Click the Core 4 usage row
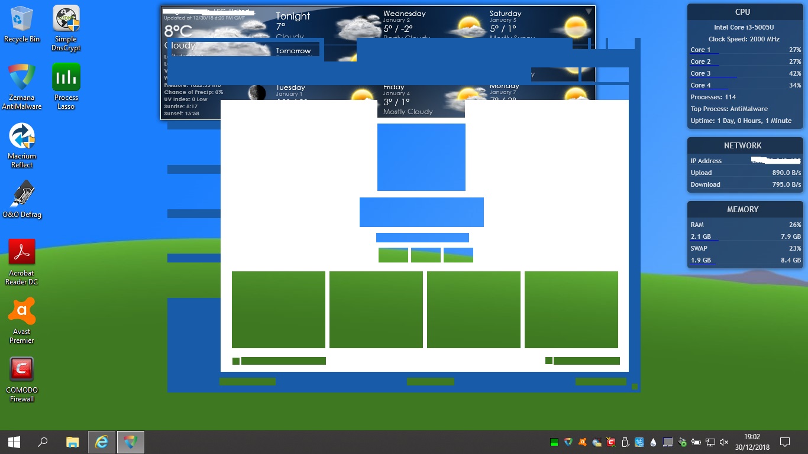Image resolution: width=808 pixels, height=454 pixels. pyautogui.click(x=745, y=85)
